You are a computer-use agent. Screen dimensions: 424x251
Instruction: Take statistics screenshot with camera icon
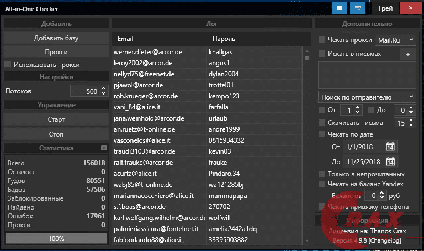coord(104,148)
